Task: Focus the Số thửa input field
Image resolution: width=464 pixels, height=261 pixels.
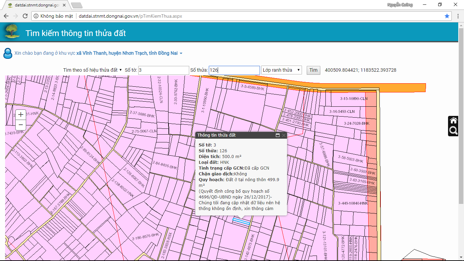Action: pyautogui.click(x=234, y=70)
